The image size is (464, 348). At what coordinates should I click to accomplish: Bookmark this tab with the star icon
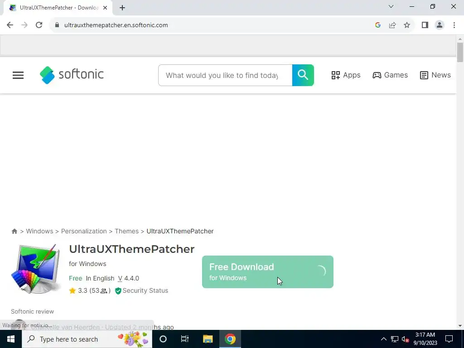click(x=407, y=25)
